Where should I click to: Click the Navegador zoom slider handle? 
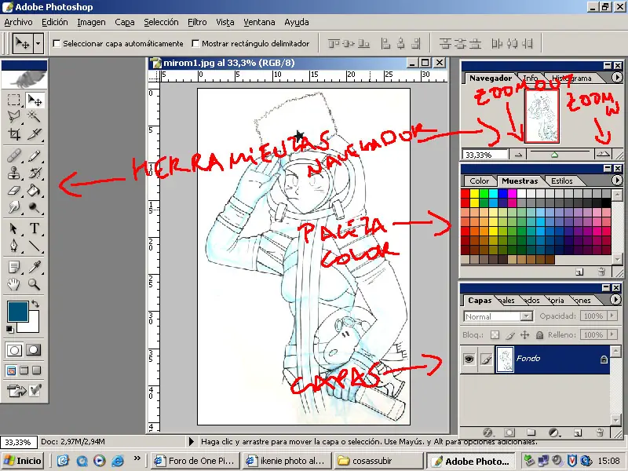click(x=554, y=155)
